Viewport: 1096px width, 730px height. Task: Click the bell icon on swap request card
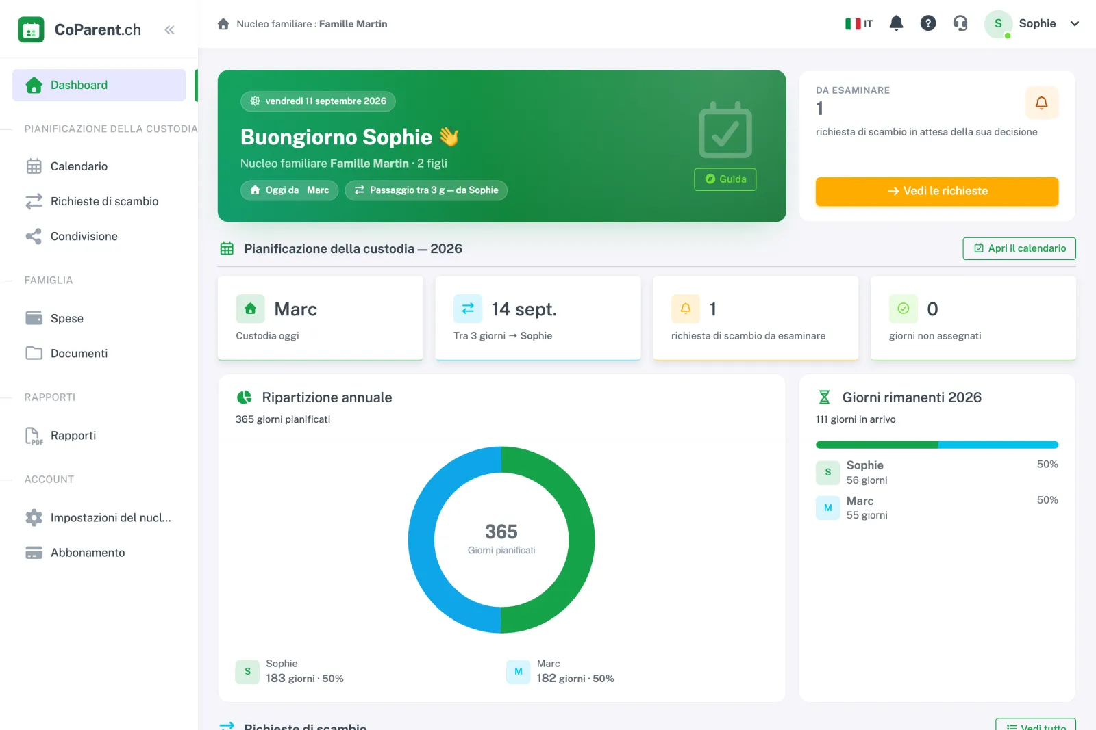click(686, 309)
